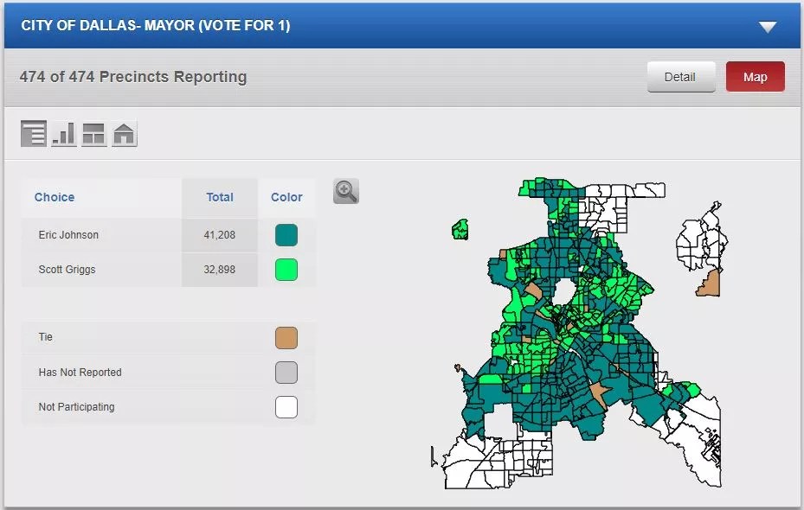Click the tan Tie legend swatch
804x510 pixels.
pyautogui.click(x=286, y=338)
